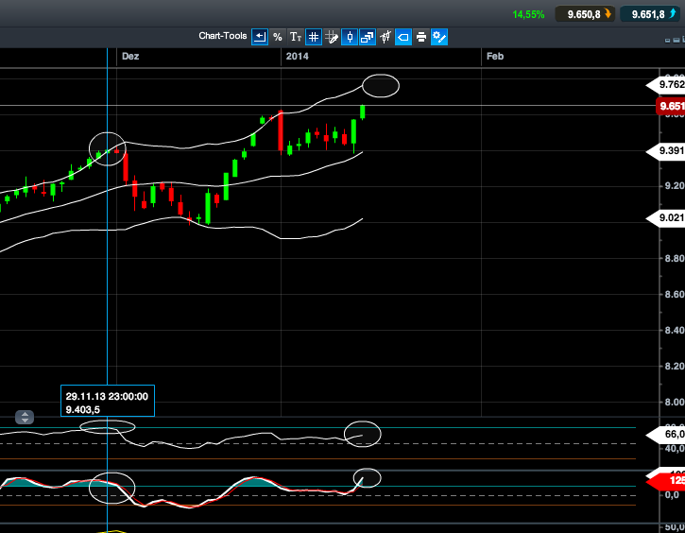
Task: Open the indicators candlestick icon
Action: pos(385,37)
